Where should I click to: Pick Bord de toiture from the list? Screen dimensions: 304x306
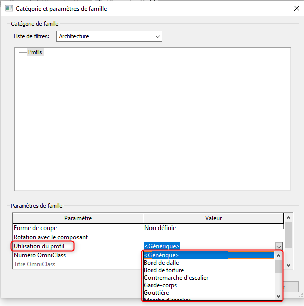[208, 270]
